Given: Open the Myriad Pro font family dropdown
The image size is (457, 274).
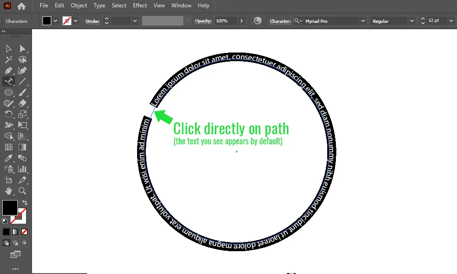Looking at the screenshot, I should 363,21.
